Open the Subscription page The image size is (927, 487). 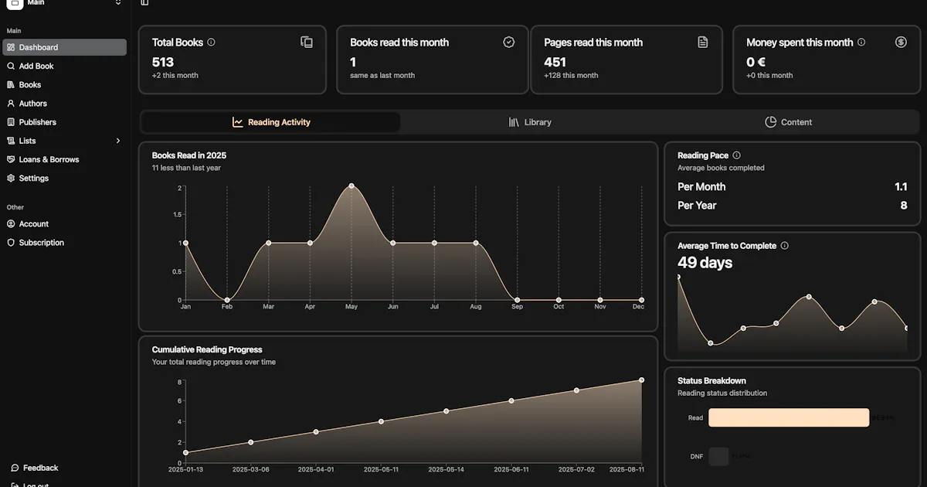64,242
